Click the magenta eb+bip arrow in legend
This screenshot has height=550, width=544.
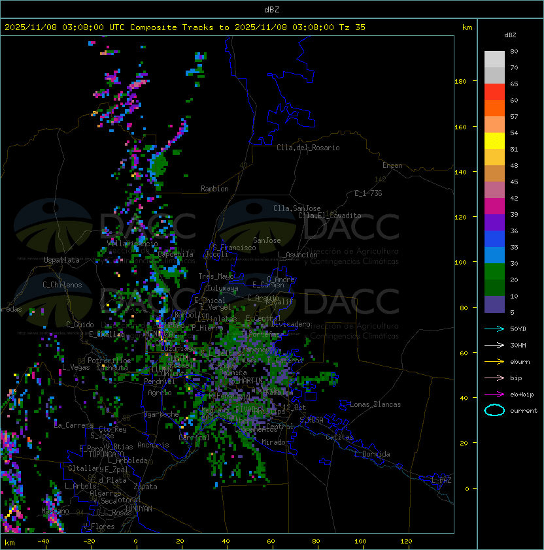click(x=494, y=395)
